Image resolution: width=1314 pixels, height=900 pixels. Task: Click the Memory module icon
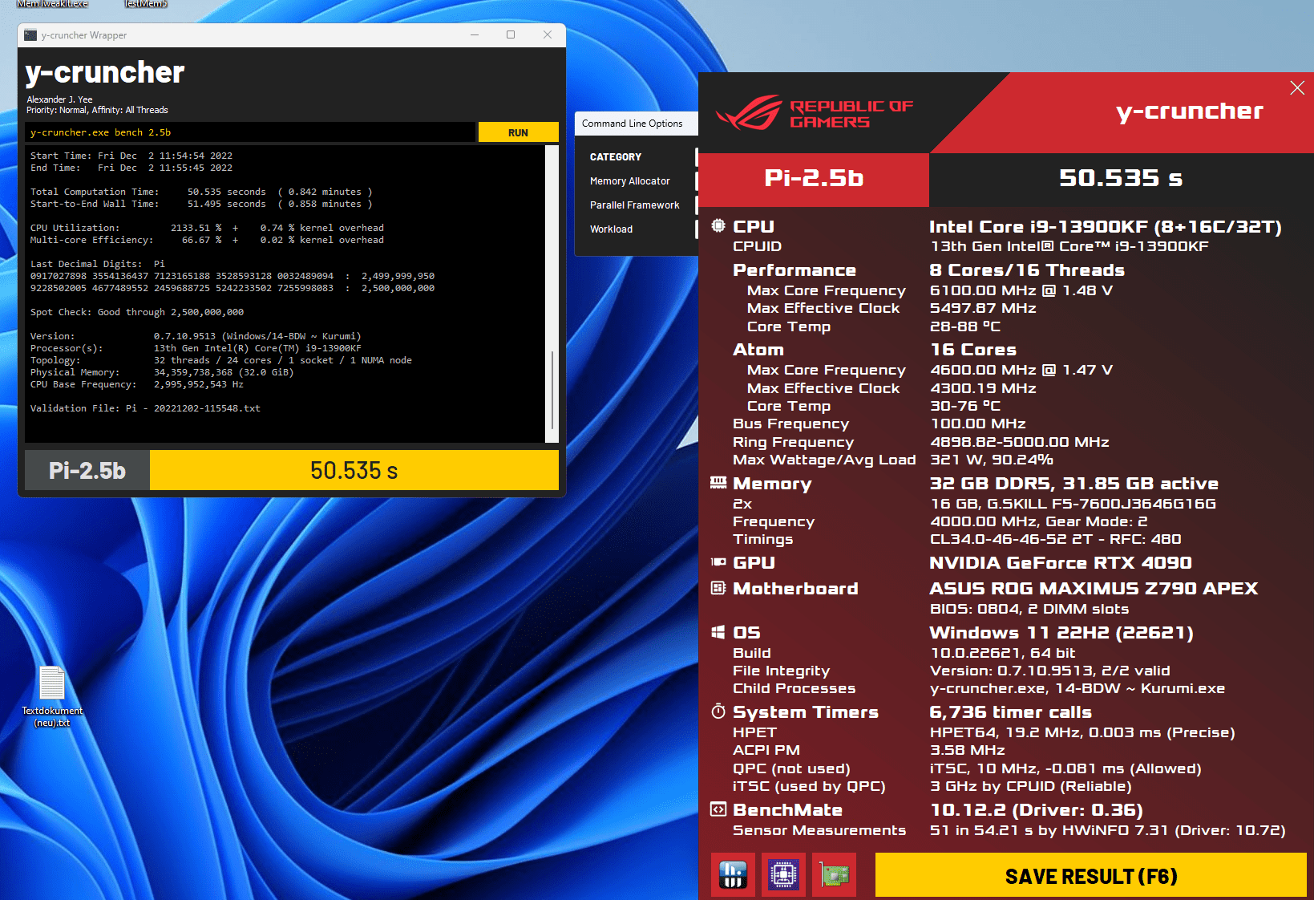pos(718,483)
